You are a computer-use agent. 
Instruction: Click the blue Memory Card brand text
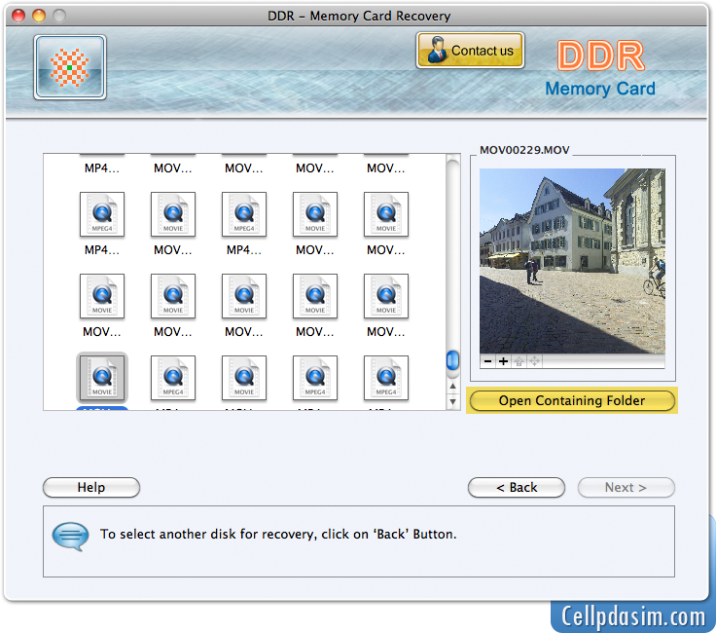coord(600,89)
